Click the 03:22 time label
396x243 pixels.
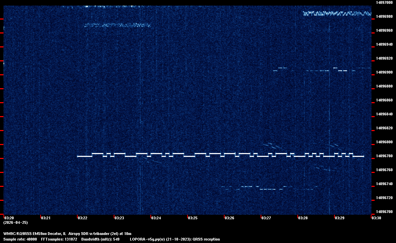[x=82, y=218]
